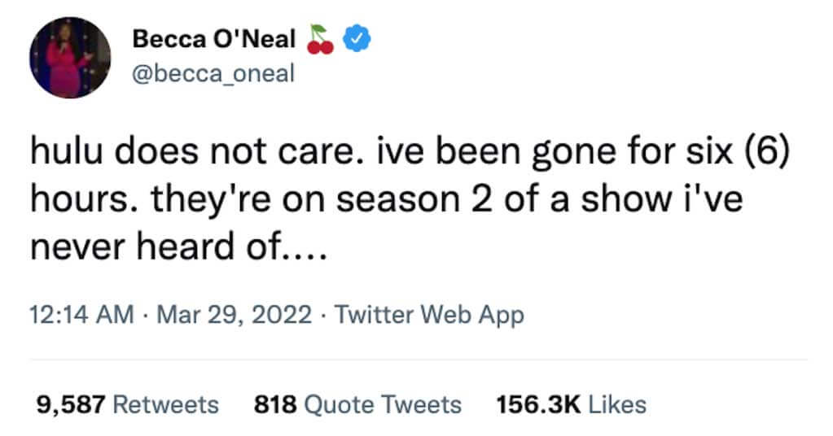View the Retweets list label
Viewport: 833px width, 436px height.
[x=166, y=405]
